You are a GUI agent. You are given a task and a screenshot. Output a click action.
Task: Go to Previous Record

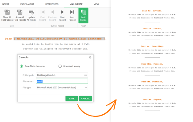click(52, 15)
